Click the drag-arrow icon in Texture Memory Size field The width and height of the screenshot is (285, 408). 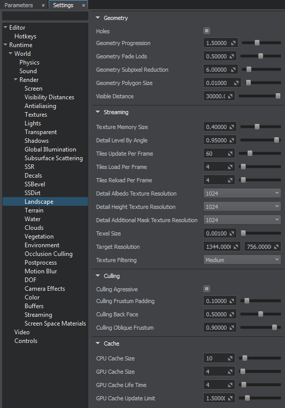pos(232,127)
